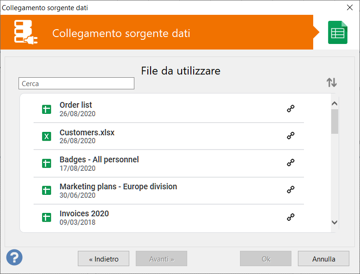Select the Badges - All personnel file
Screen dimensions: 360x274
tap(169, 163)
